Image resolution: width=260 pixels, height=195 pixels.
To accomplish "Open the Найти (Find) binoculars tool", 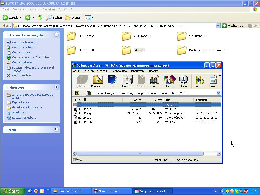I will pos(155,81).
